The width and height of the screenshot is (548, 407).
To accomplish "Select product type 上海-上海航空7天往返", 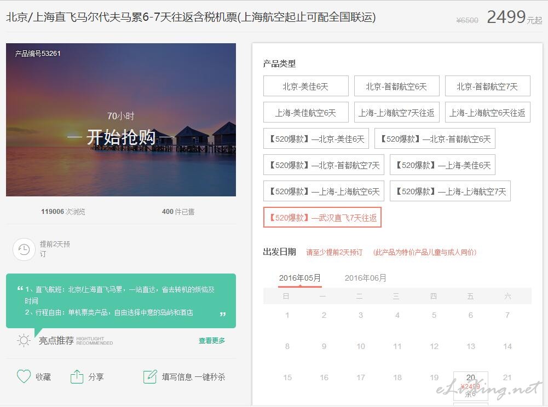I will click(397, 112).
